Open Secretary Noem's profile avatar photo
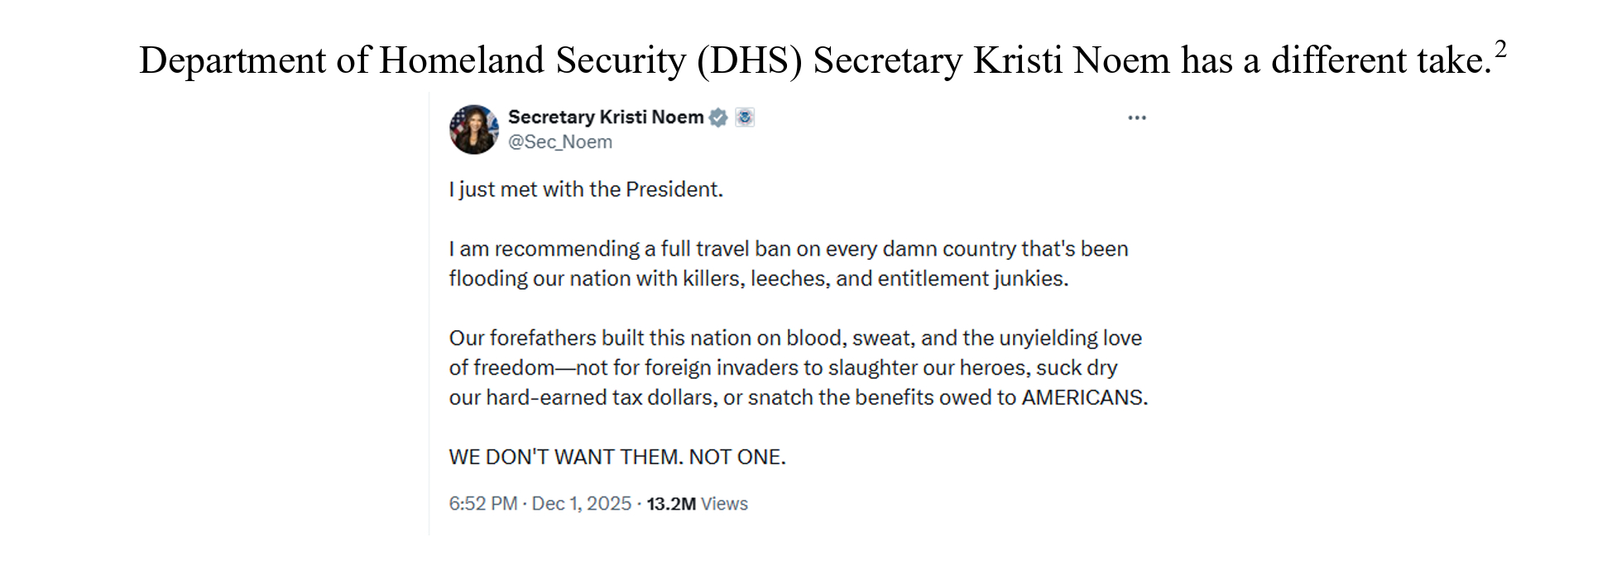The height and width of the screenshot is (566, 1617). pos(474,129)
